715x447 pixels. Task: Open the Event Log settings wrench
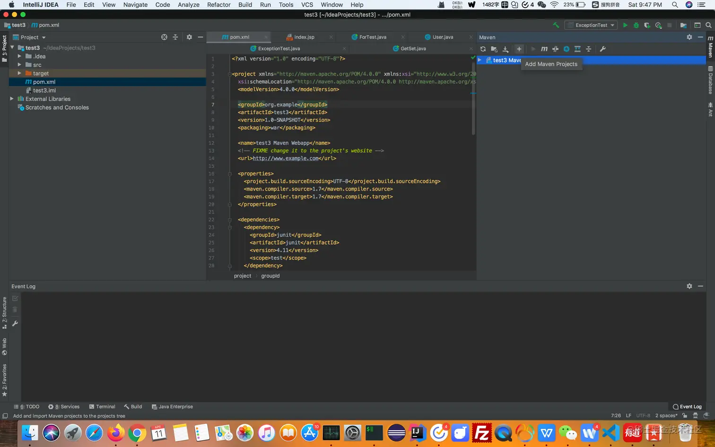[x=15, y=324]
